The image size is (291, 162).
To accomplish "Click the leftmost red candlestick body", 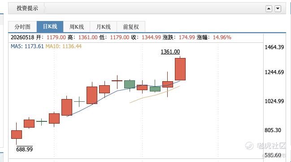I will [17, 134].
